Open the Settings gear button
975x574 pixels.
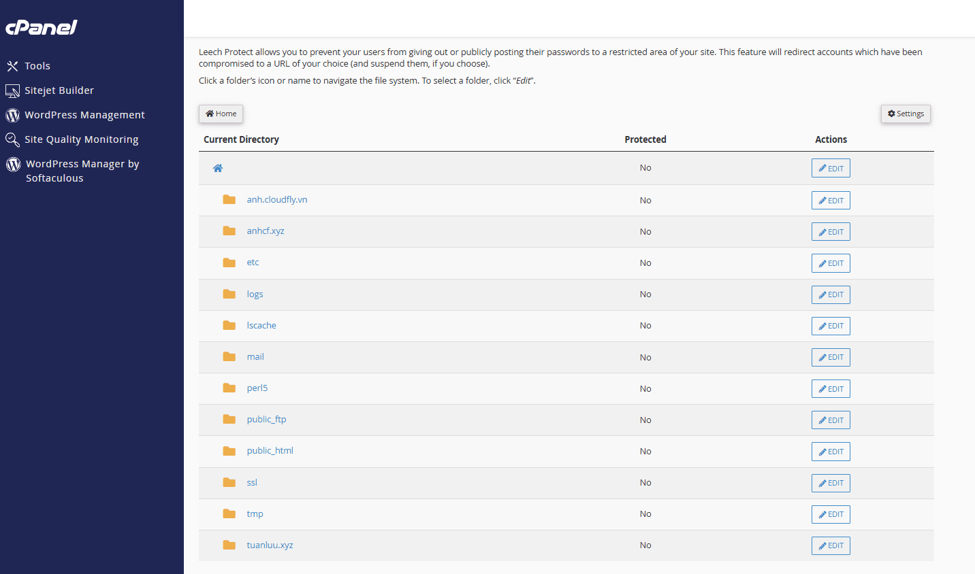905,114
